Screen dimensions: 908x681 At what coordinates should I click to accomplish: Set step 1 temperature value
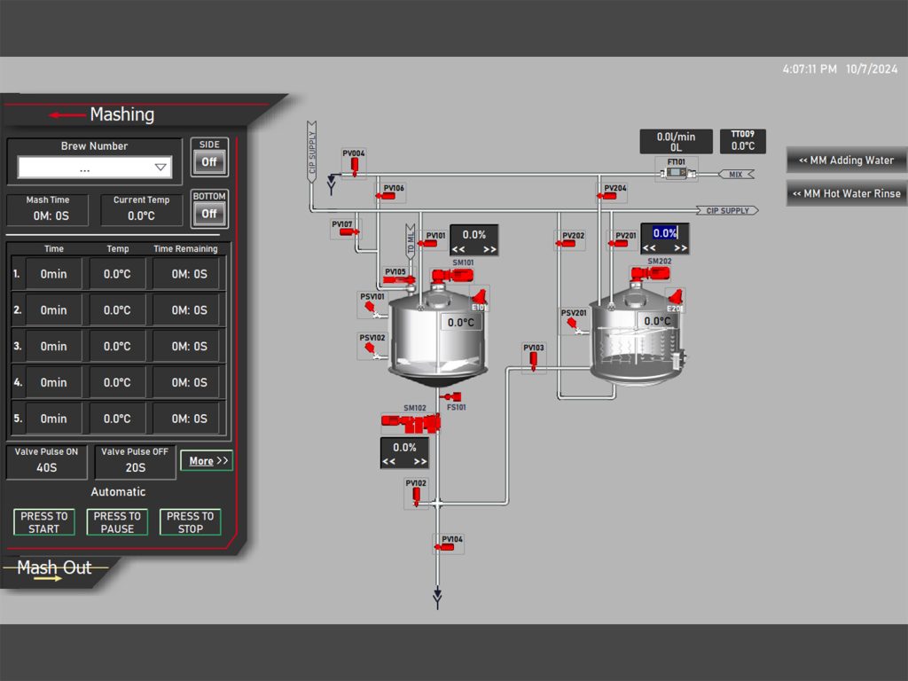(117, 274)
